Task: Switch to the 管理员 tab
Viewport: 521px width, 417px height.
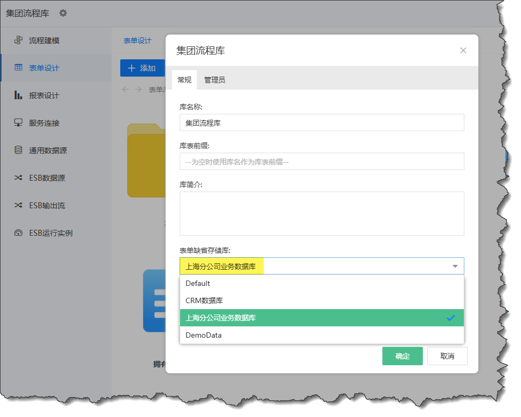Action: [x=214, y=80]
